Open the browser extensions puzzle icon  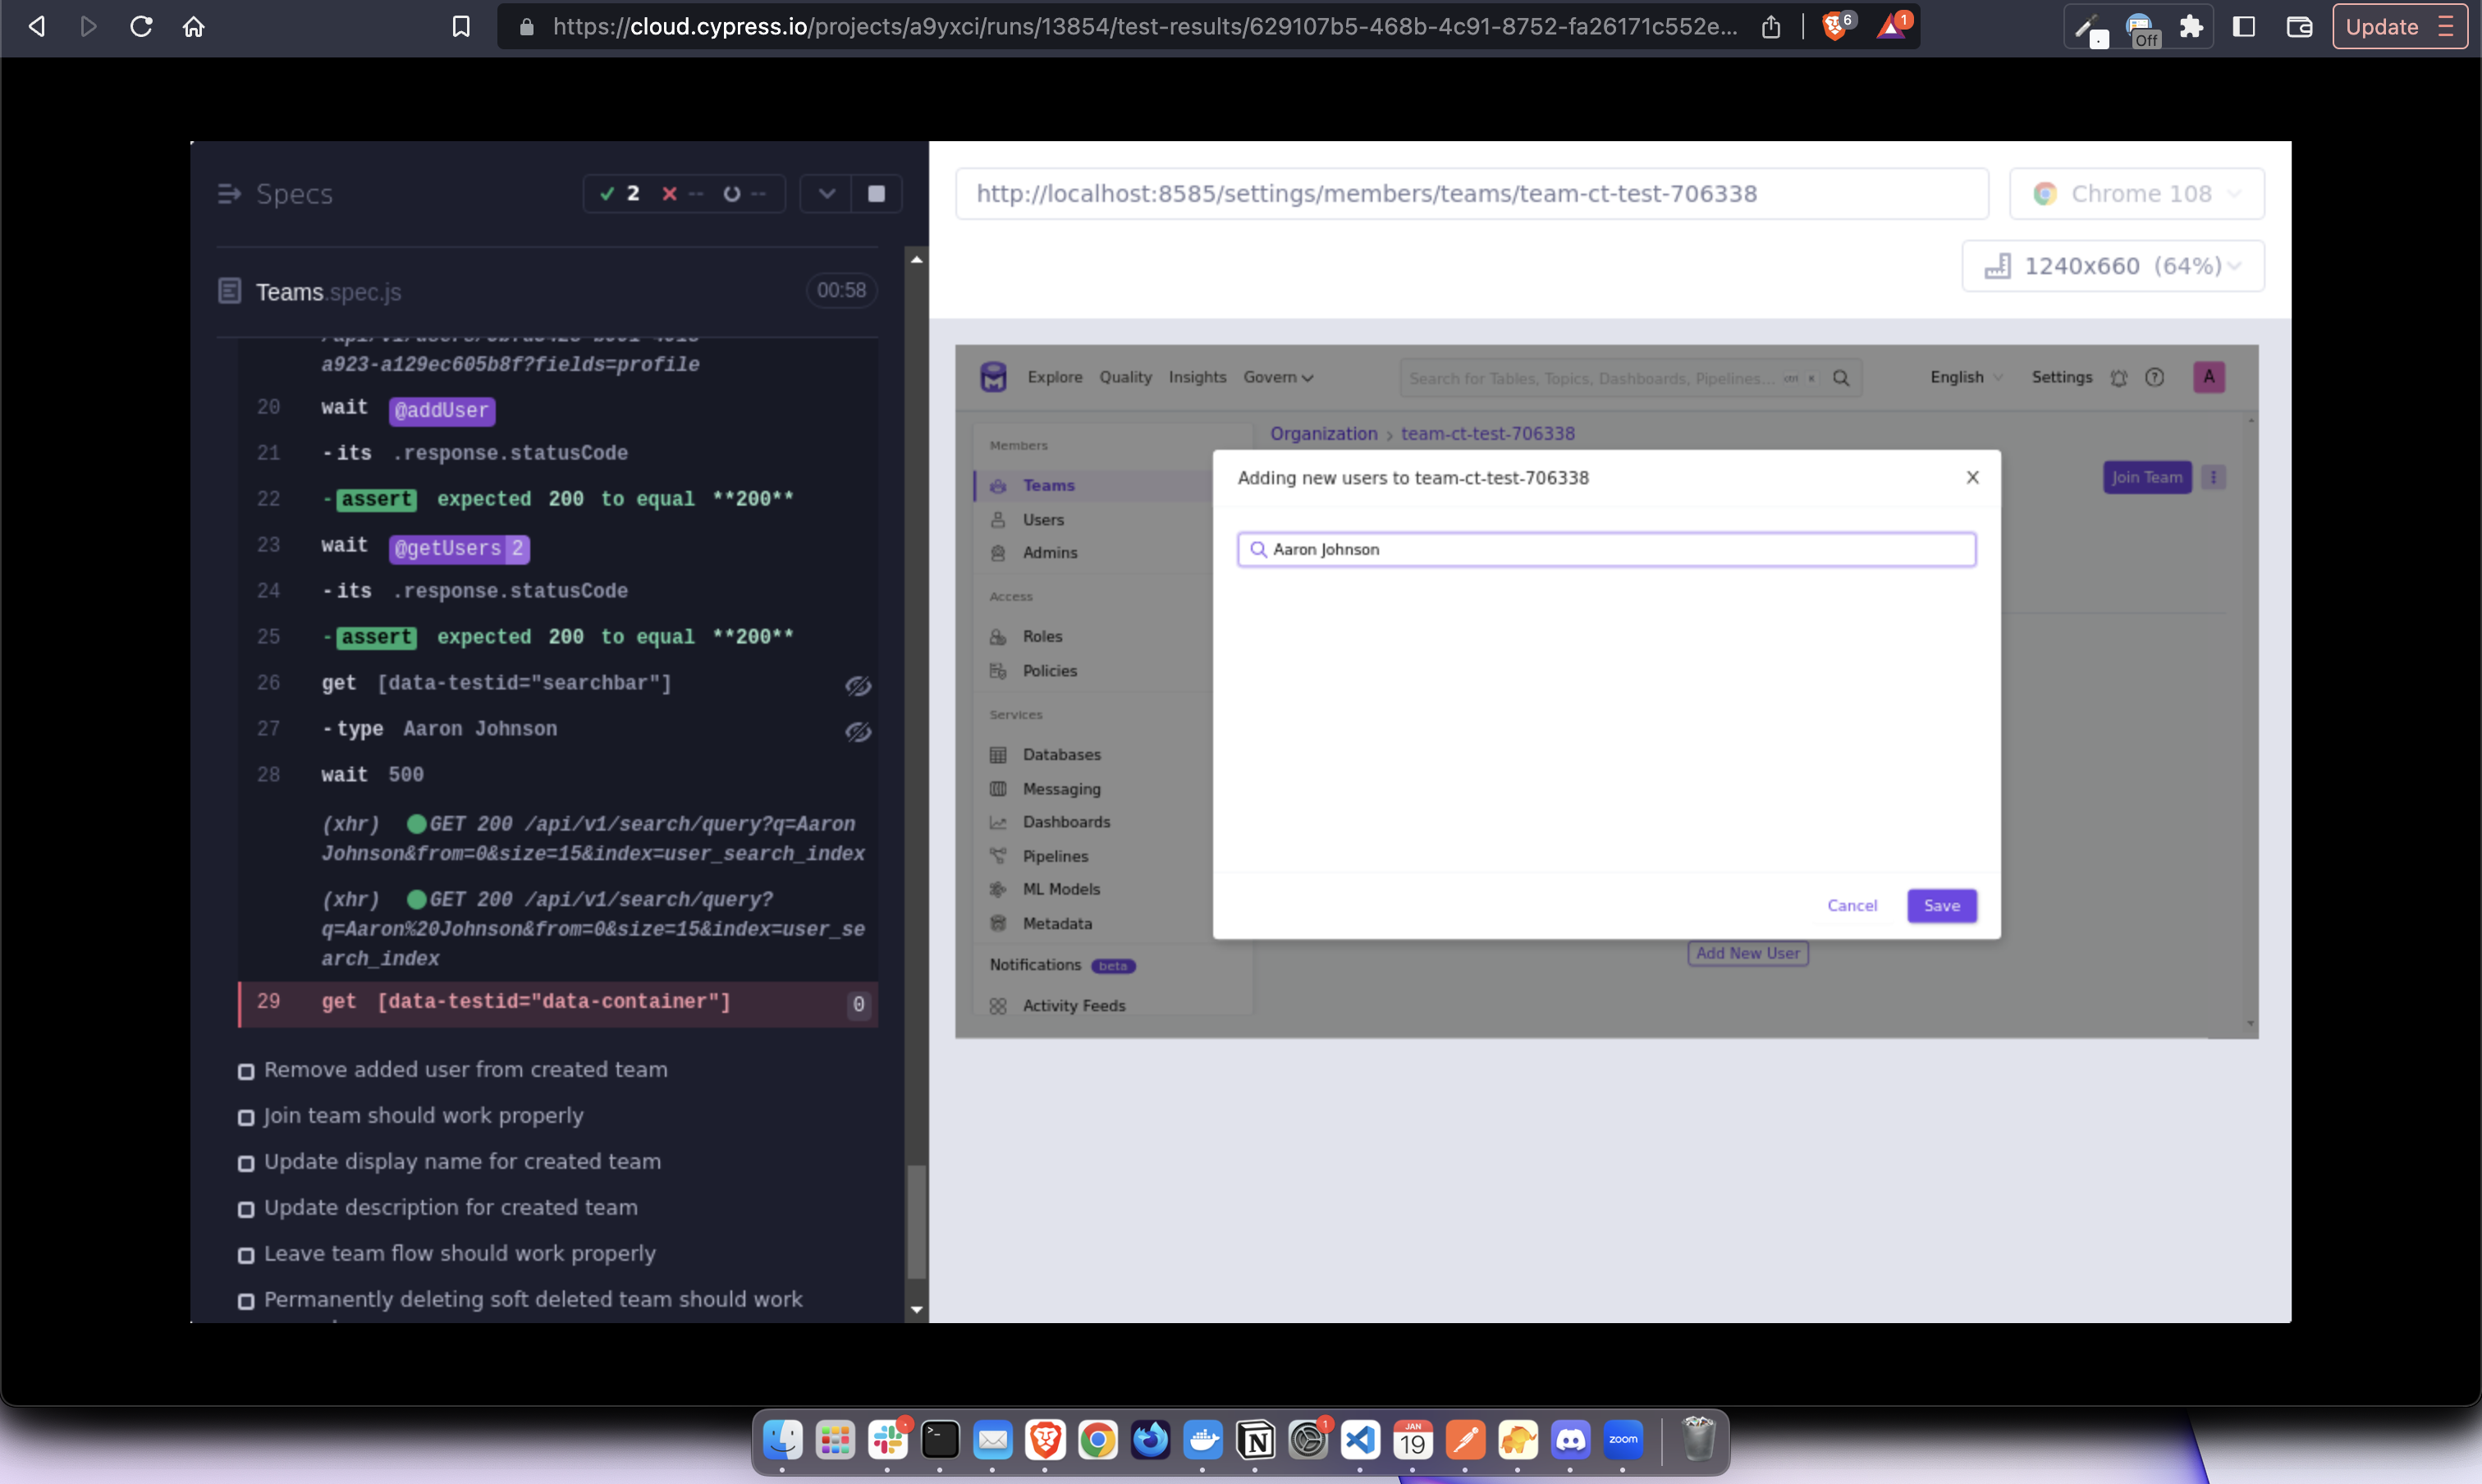2190,26
